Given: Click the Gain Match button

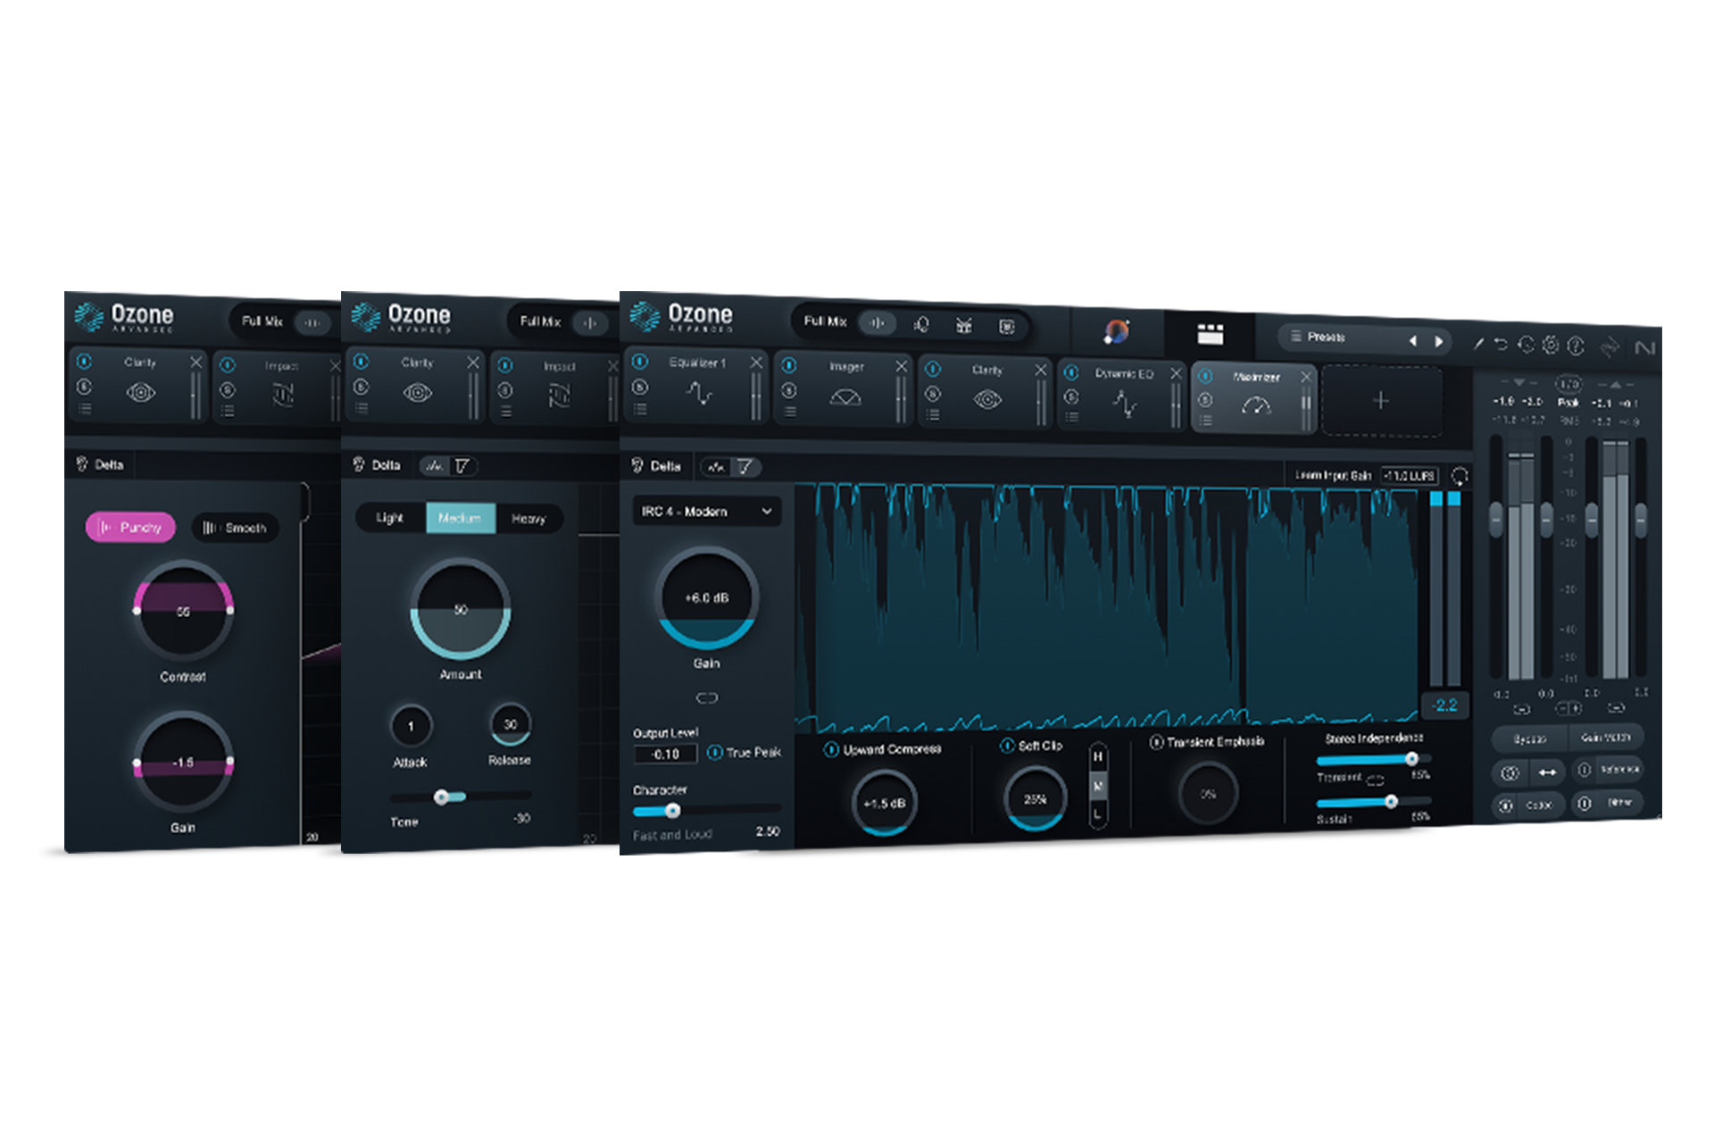Looking at the screenshot, I should click(1605, 738).
